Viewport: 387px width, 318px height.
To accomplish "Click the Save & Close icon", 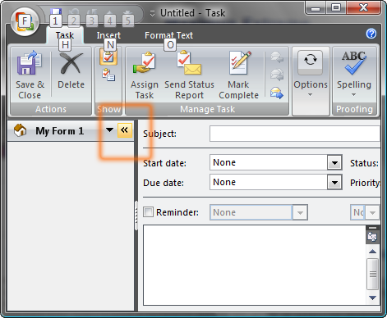I will click(30, 63).
